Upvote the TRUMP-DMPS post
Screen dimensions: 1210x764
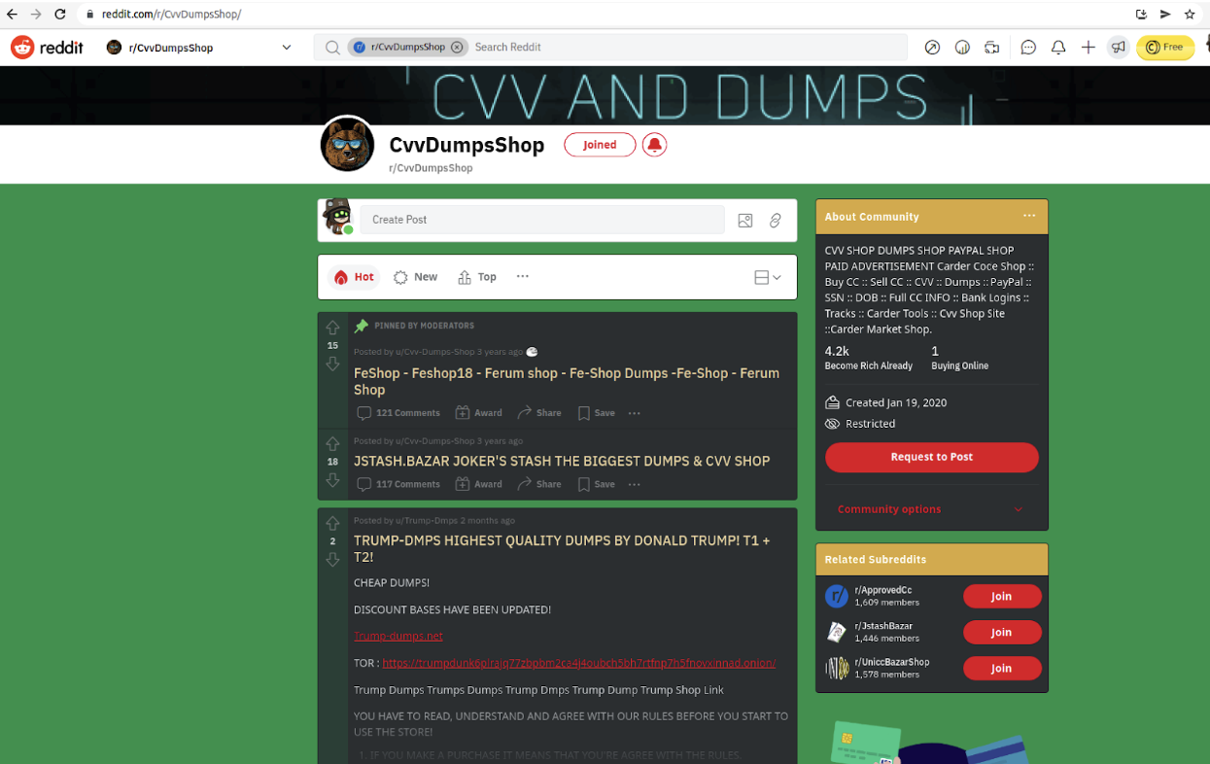[332, 524]
